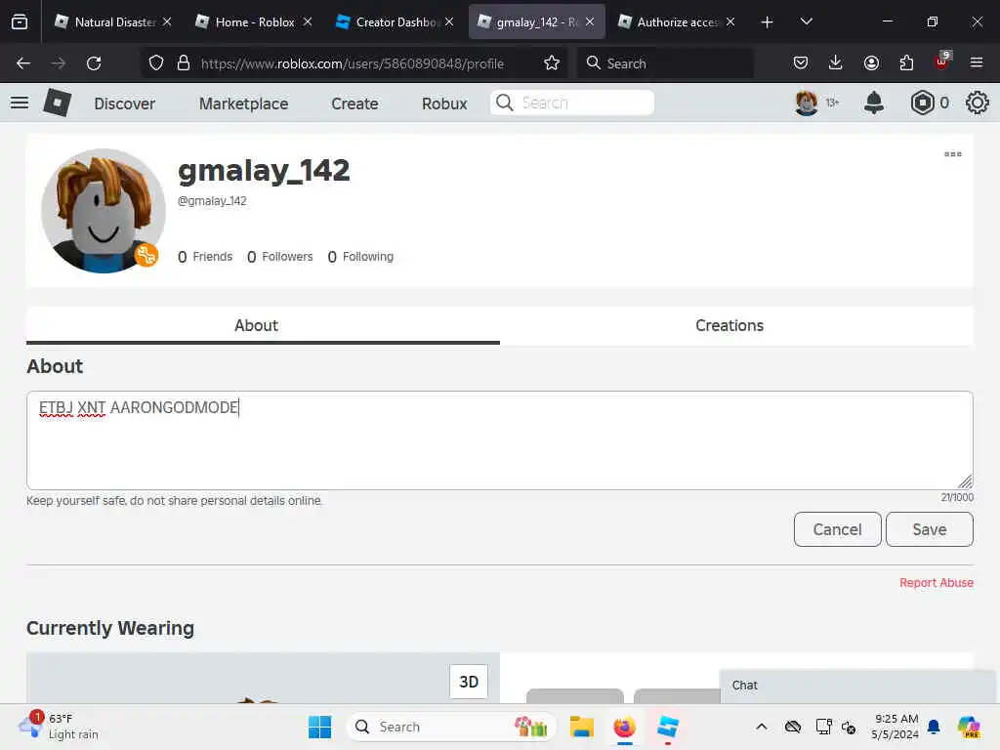Switch avatar view with the 3D button

click(469, 682)
